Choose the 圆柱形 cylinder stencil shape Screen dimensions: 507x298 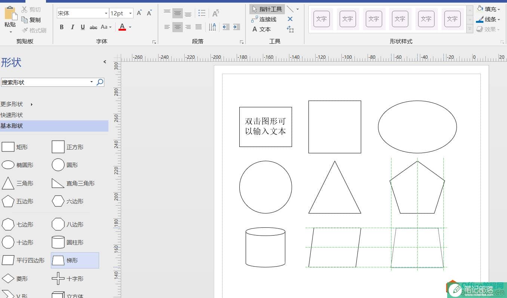[x=68, y=242]
